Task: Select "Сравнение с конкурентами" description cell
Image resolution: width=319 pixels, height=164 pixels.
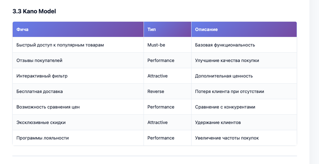Action: point(244,107)
